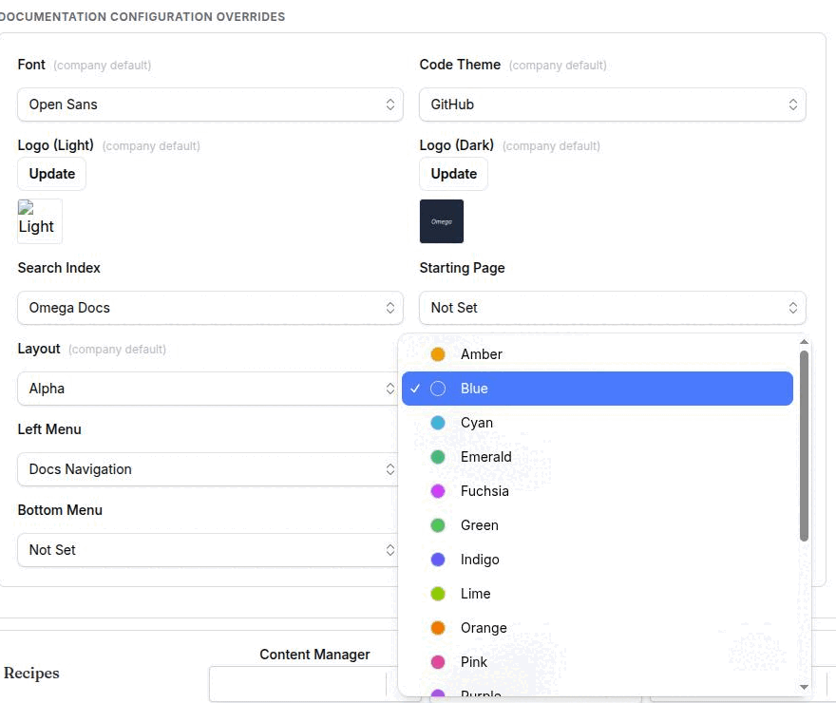Screen dimensions: 836x703
Task: Click the Orange color dot
Action: pyautogui.click(x=438, y=628)
